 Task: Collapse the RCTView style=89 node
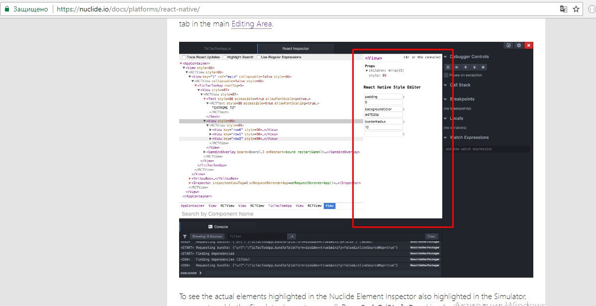pos(207,125)
